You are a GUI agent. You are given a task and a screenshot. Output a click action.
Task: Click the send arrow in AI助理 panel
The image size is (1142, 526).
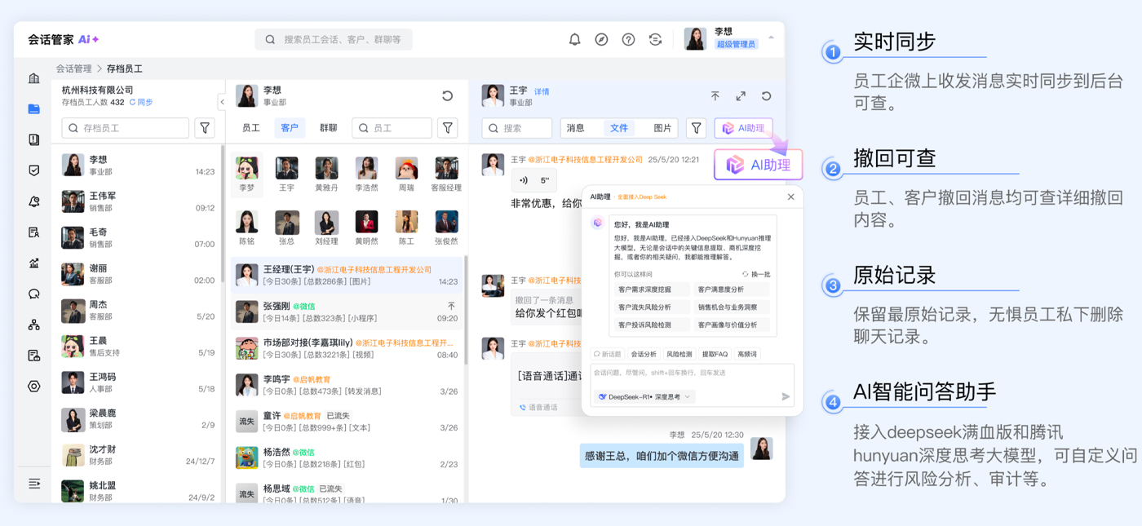tap(786, 396)
